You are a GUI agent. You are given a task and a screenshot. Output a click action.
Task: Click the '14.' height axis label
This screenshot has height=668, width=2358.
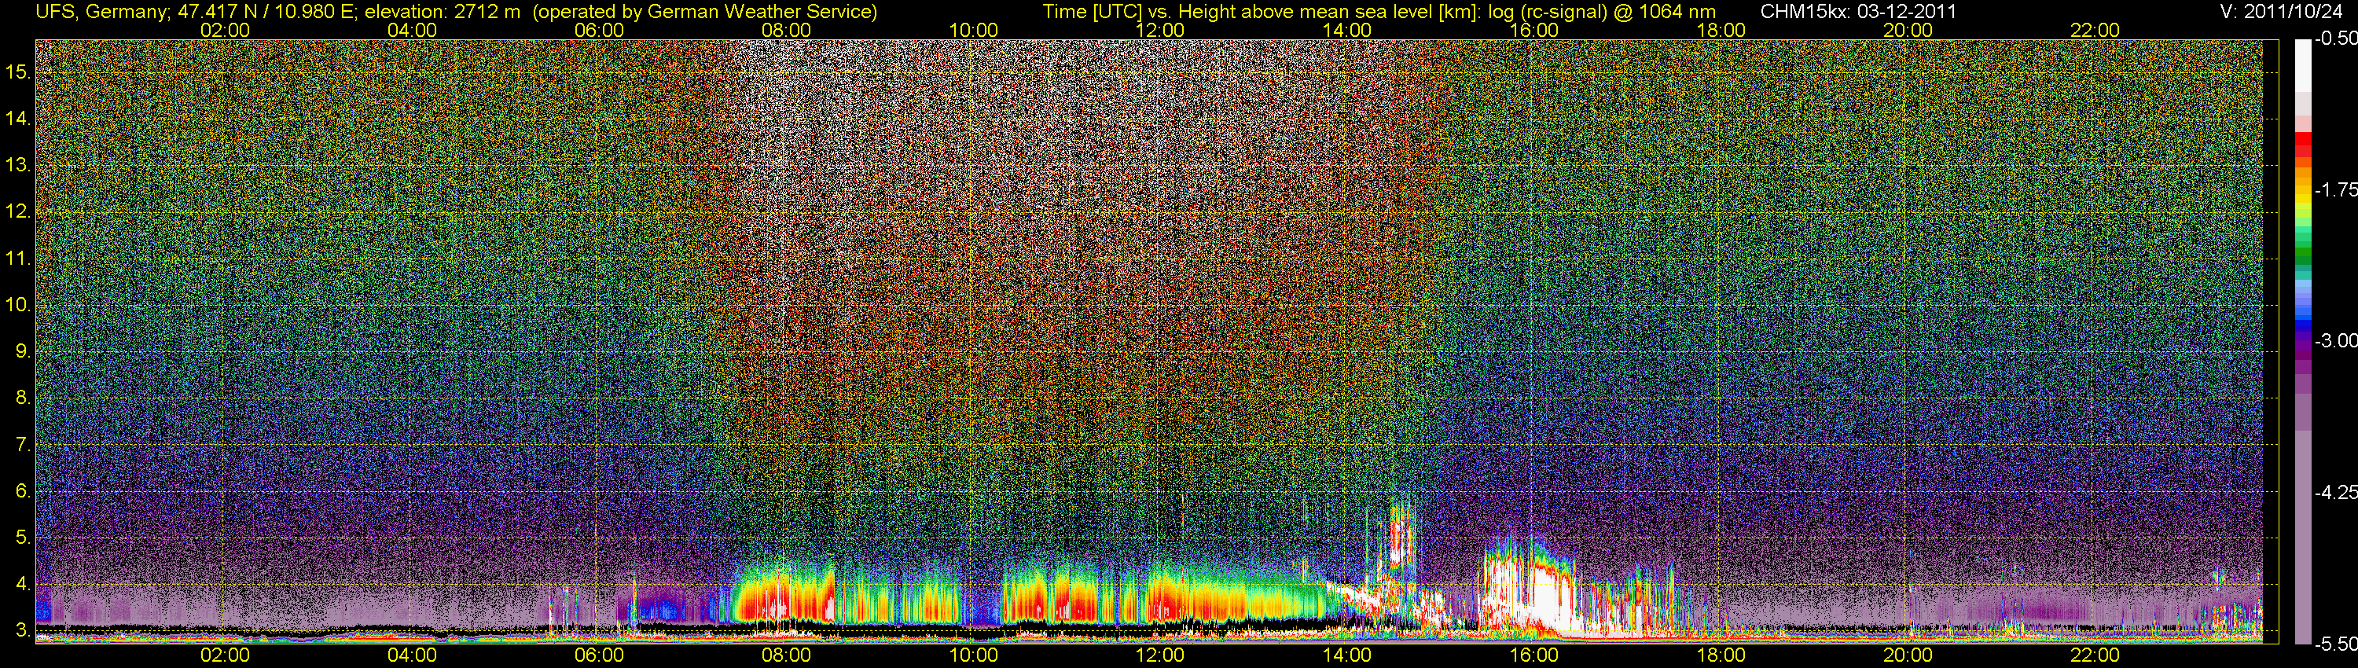coord(18,119)
